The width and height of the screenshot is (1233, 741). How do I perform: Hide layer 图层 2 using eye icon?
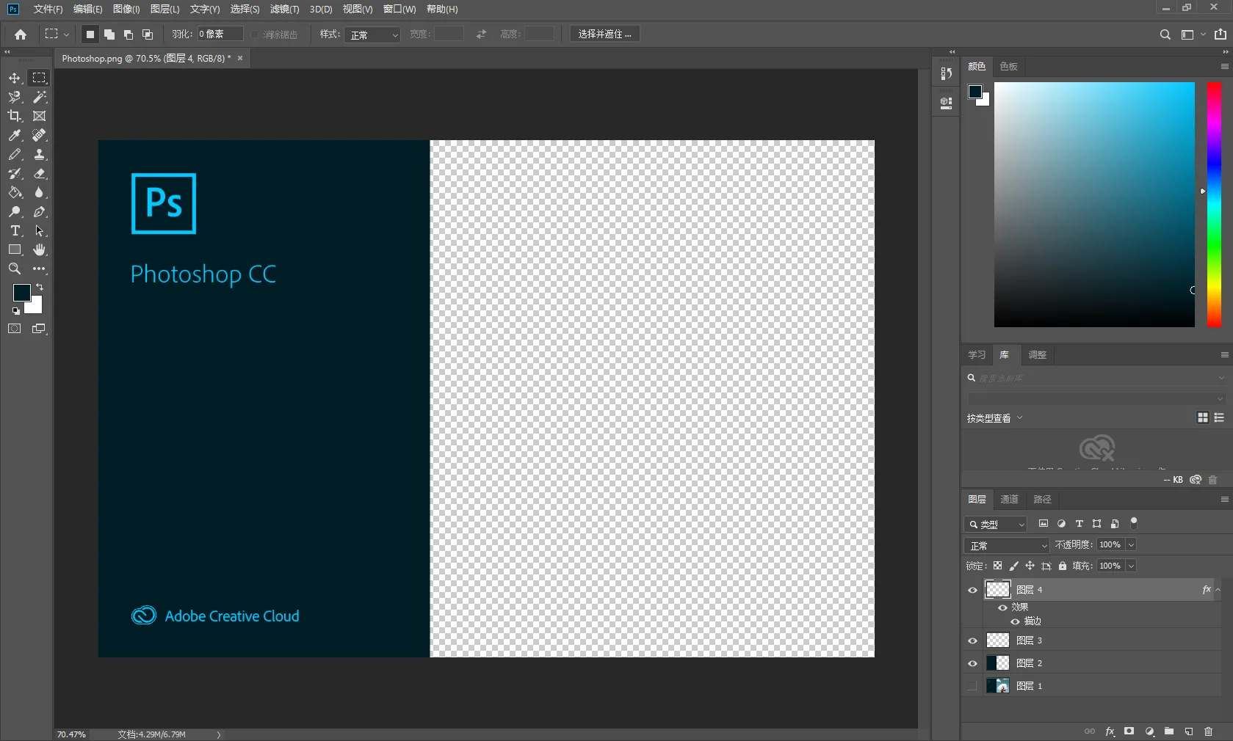point(972,663)
